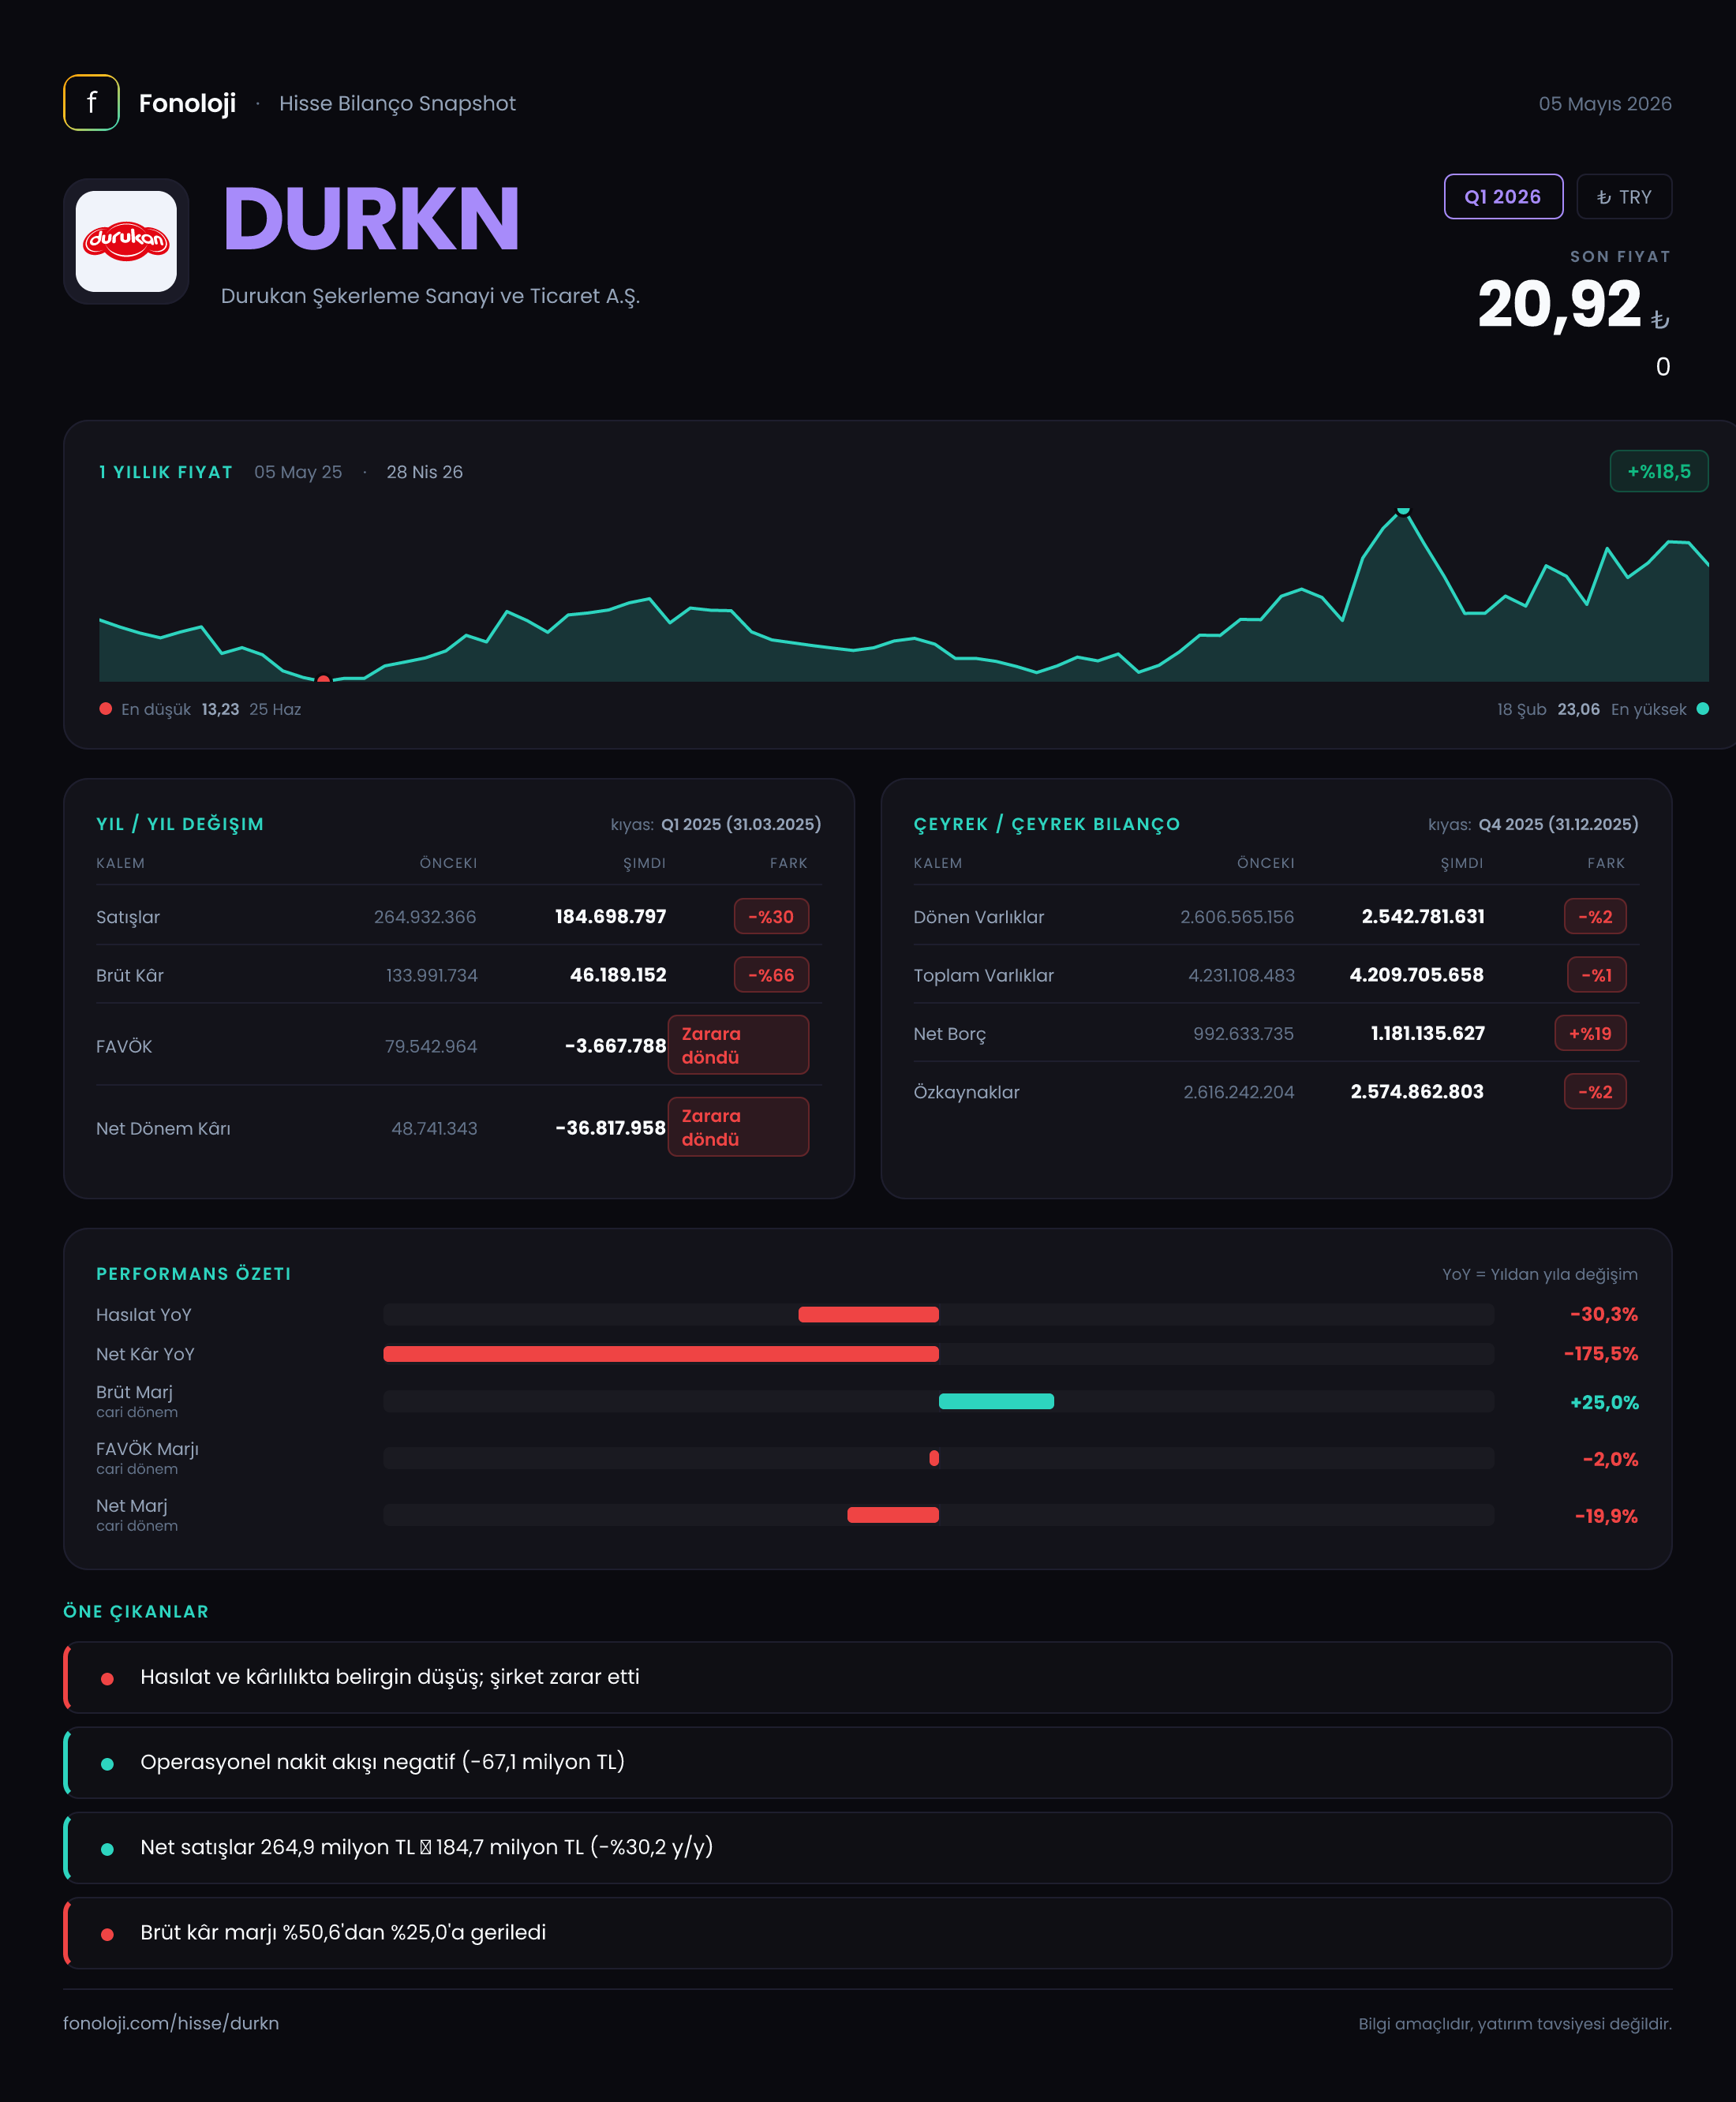Image resolution: width=1736 pixels, height=2102 pixels.
Task: Click the ÇEYREK / ÇEYREK BİLANÇO heading
Action: [x=1047, y=824]
